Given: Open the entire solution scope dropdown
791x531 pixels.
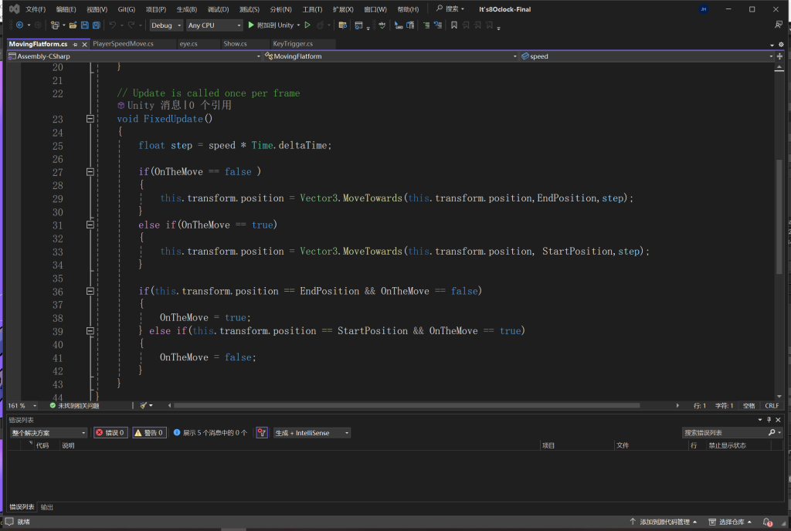Looking at the screenshot, I should 49,433.
